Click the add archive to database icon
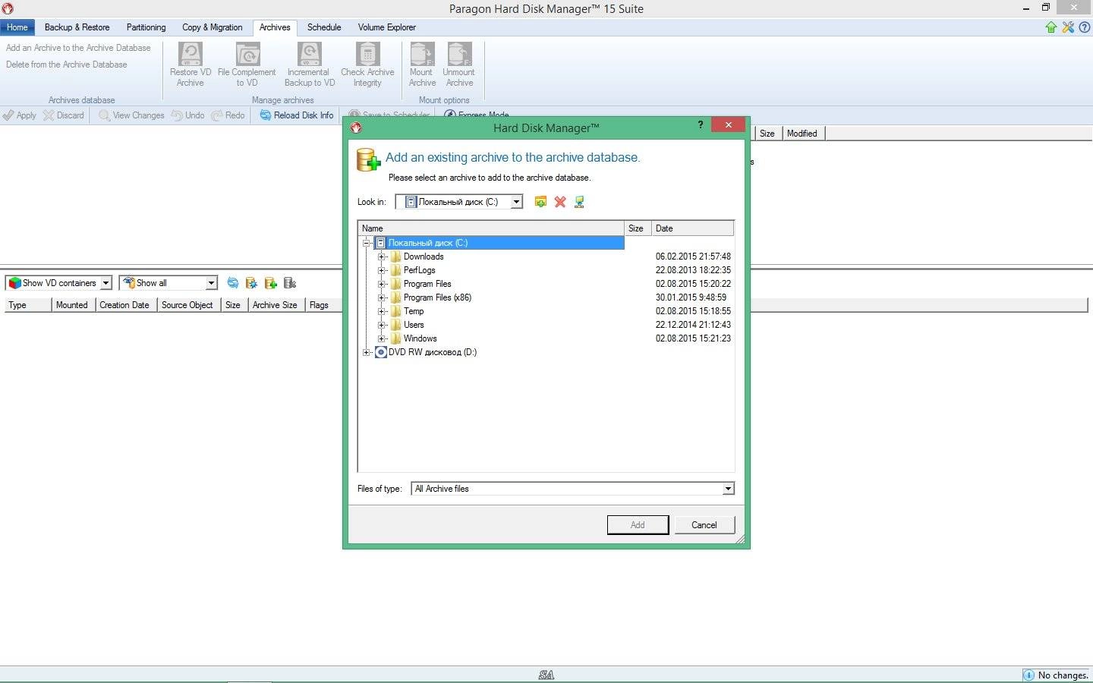Viewport: 1093px width, 683px height. 271,283
